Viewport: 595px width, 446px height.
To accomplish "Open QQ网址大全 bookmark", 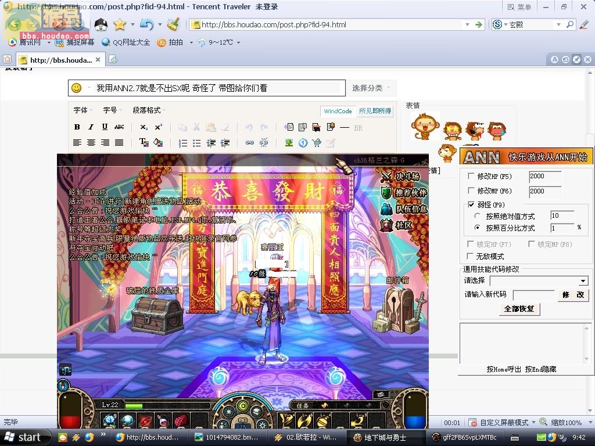I will pos(126,42).
